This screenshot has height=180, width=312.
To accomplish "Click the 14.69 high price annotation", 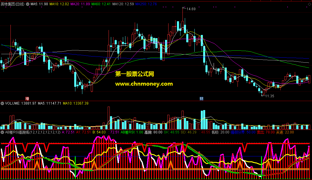I will [x=191, y=9].
